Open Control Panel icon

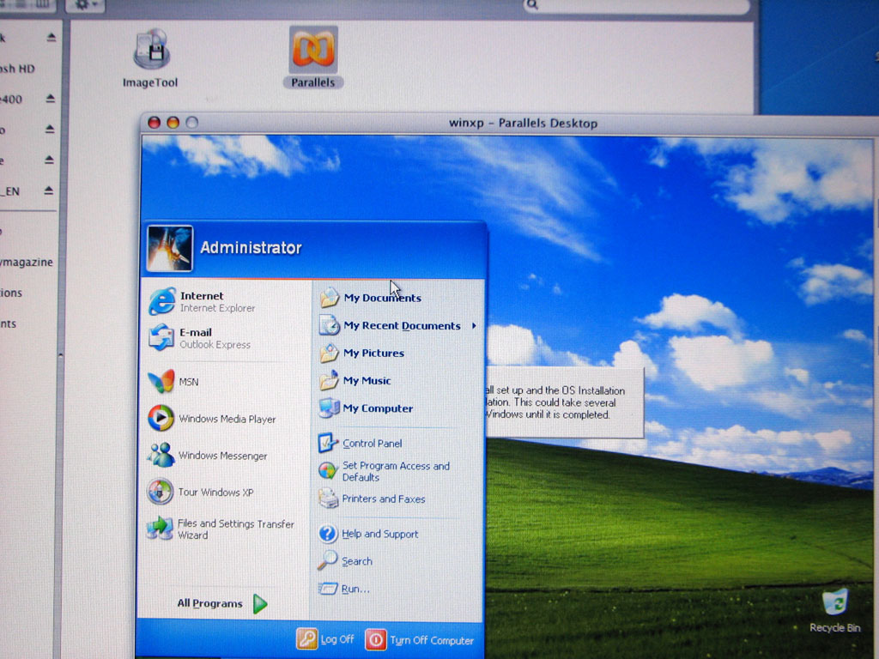328,443
